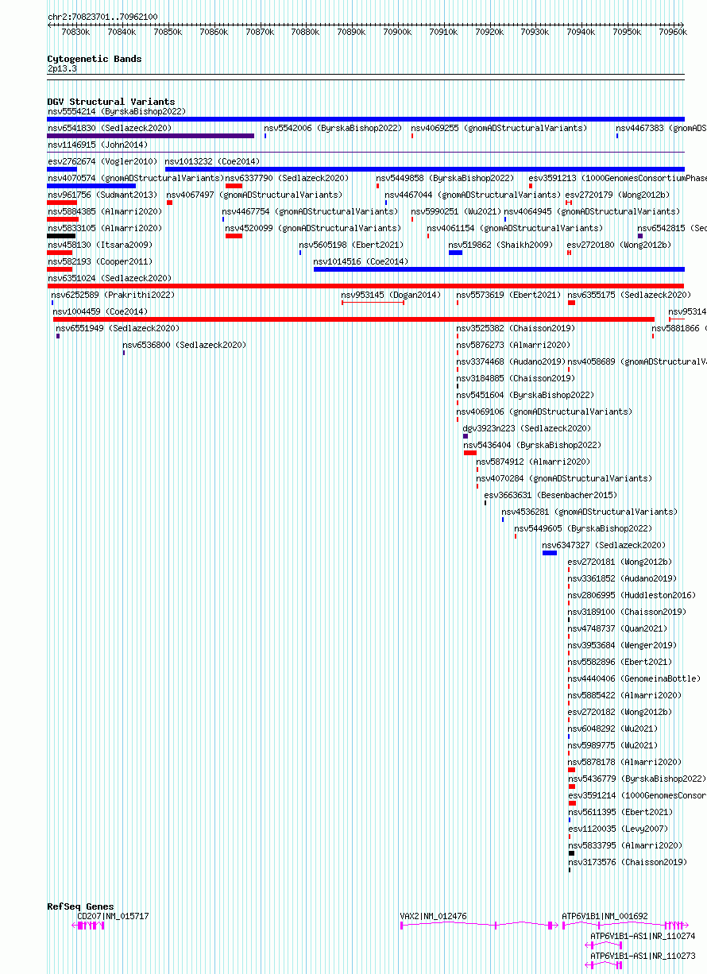Click variant nsv6337790 (Sedlazeck2020)
The width and height of the screenshot is (707, 974).
coord(288,179)
